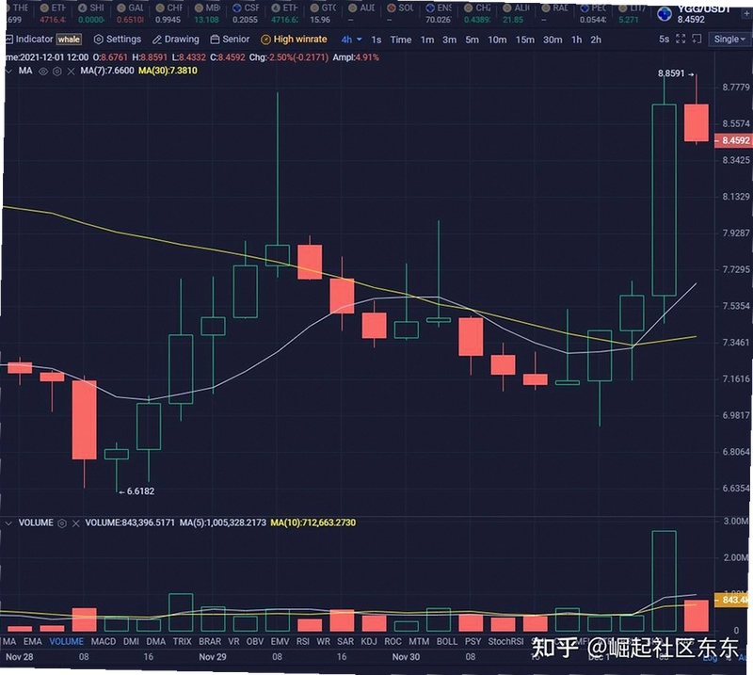Expand the 4h timeframe dropdown
Screen dimensions: 753x675
(360, 40)
